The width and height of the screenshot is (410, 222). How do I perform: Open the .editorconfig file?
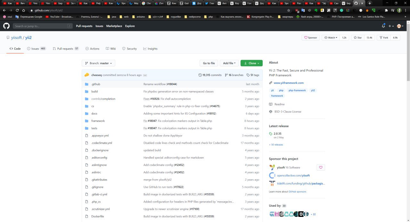pyautogui.click(x=99, y=157)
